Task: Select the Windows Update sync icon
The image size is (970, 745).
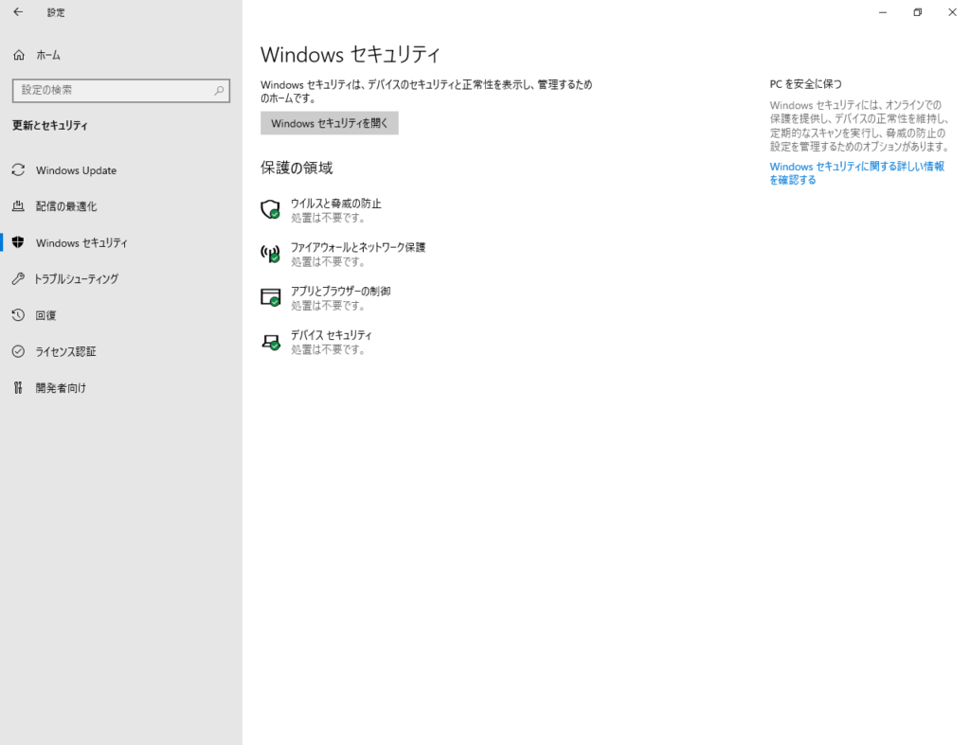Action: (x=19, y=170)
